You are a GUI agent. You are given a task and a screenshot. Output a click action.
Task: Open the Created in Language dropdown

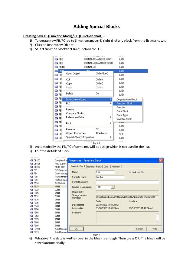113,187
